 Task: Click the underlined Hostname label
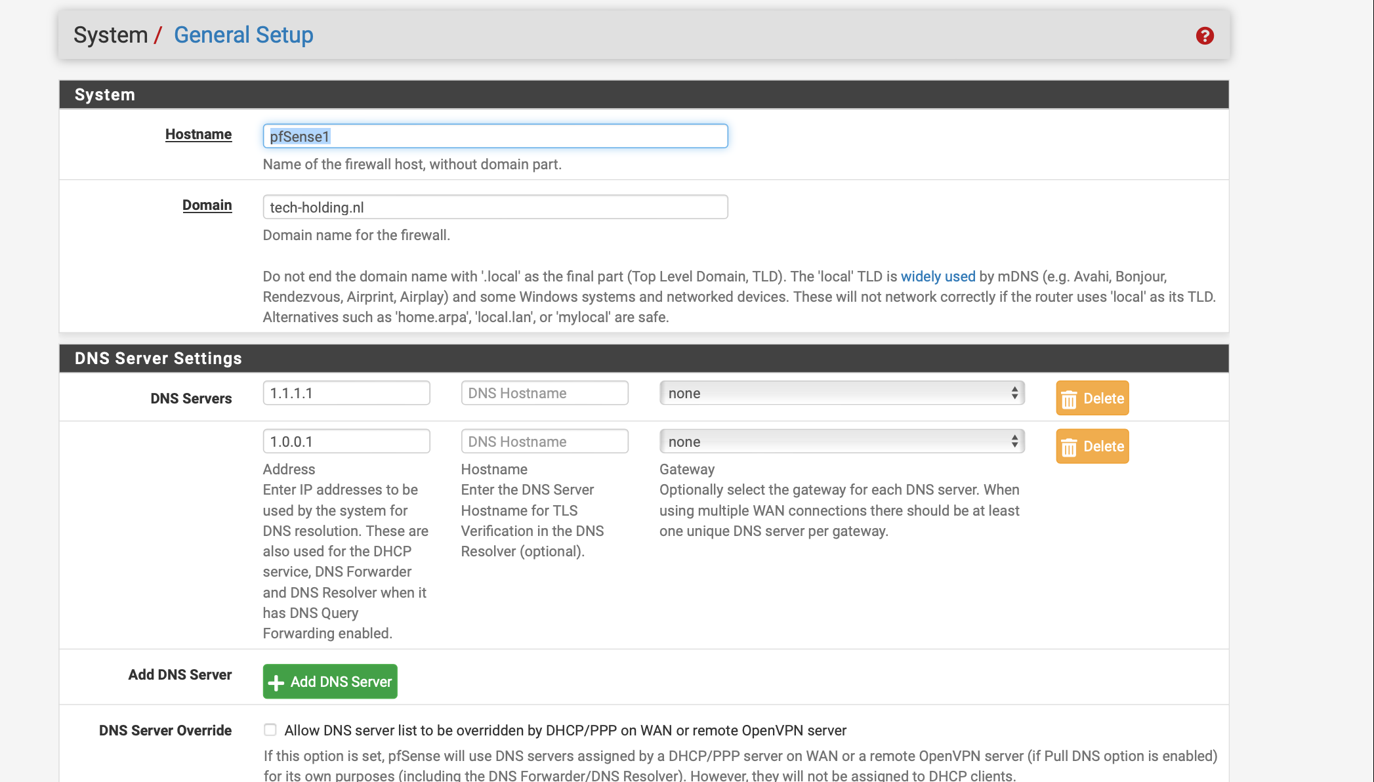[198, 134]
